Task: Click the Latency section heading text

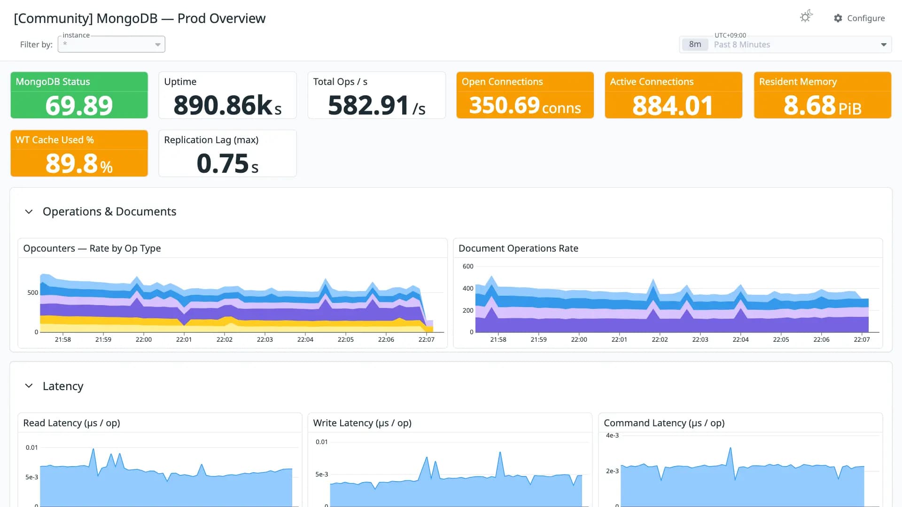Action: pyautogui.click(x=63, y=386)
